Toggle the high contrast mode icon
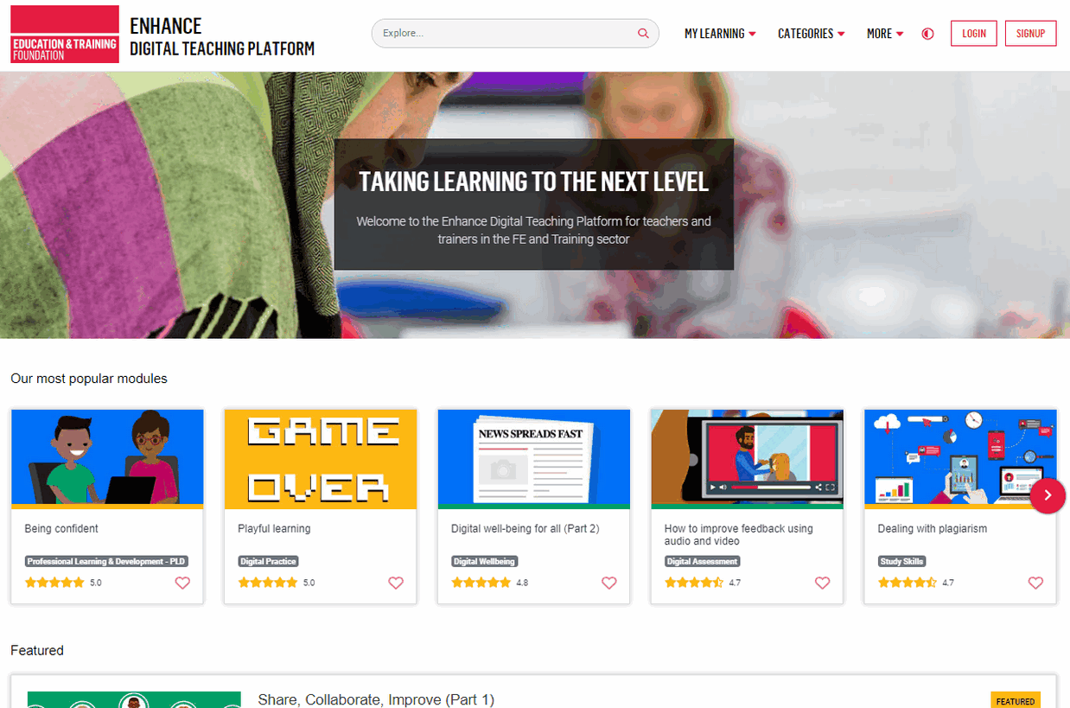 [927, 34]
